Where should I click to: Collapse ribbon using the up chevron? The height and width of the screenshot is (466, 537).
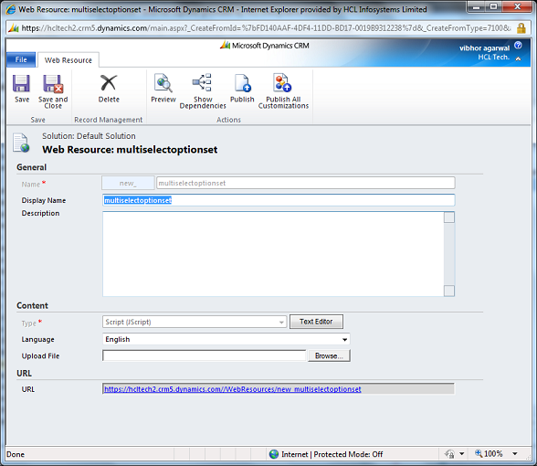[518, 58]
